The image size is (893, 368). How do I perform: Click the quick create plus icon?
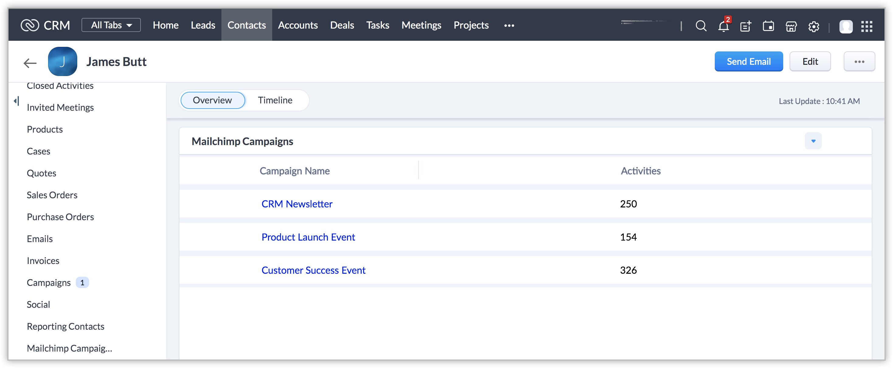tap(745, 26)
